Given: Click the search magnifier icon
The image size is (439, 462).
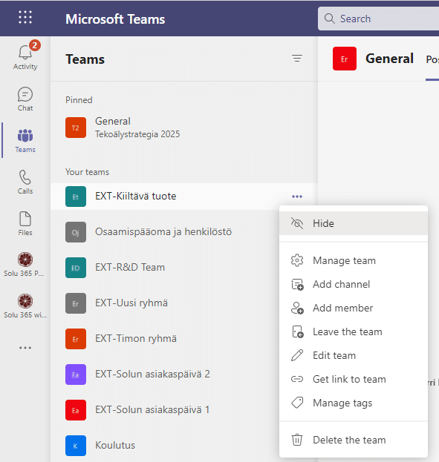Looking at the screenshot, I should pyautogui.click(x=330, y=19).
